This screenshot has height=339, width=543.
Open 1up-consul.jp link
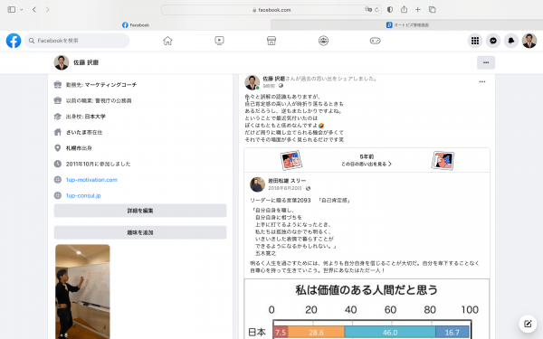(x=83, y=196)
